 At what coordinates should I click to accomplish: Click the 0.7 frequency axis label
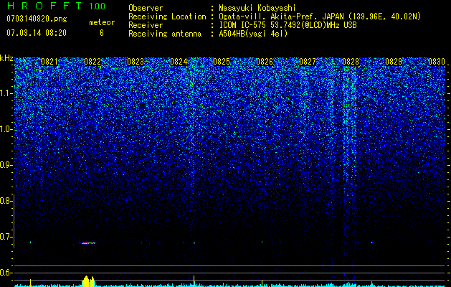6,237
